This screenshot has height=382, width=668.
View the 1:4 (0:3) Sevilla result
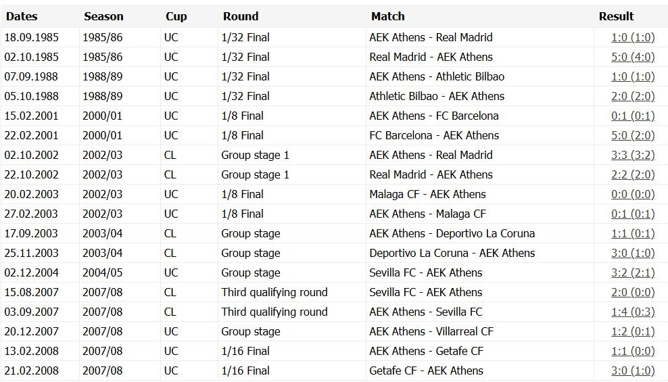pos(632,312)
